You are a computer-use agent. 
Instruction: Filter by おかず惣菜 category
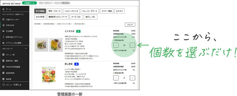[40, 17]
